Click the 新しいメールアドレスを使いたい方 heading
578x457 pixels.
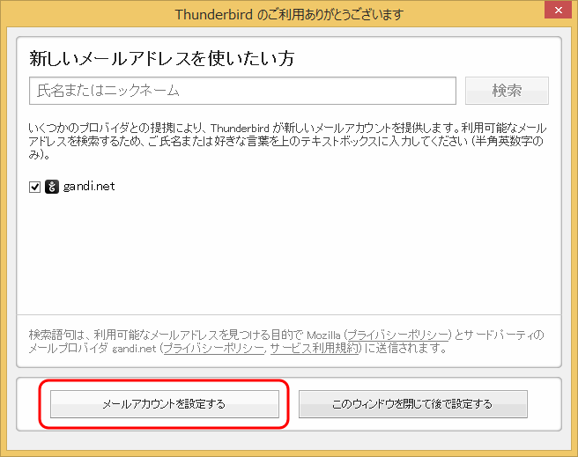162,58
